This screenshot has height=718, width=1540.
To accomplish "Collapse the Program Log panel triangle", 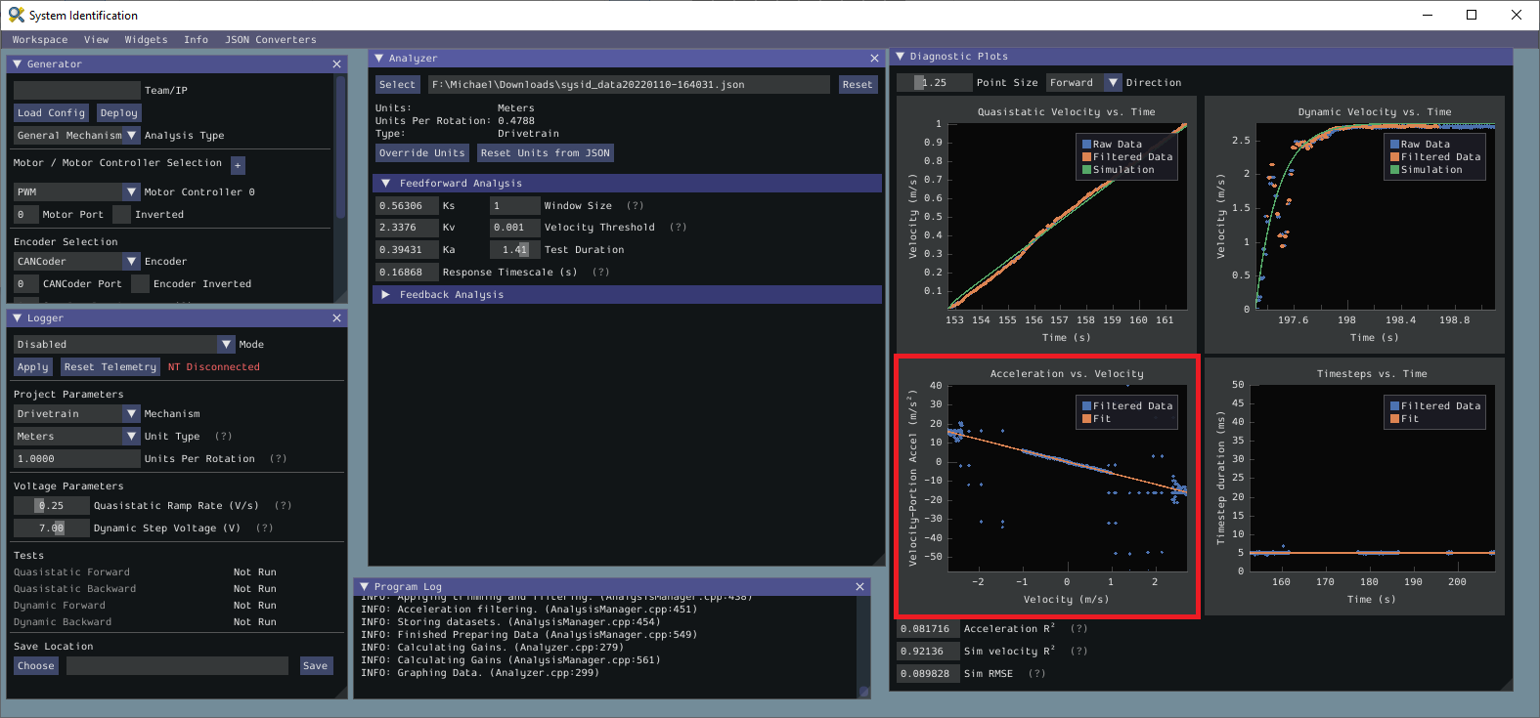I will coord(364,587).
